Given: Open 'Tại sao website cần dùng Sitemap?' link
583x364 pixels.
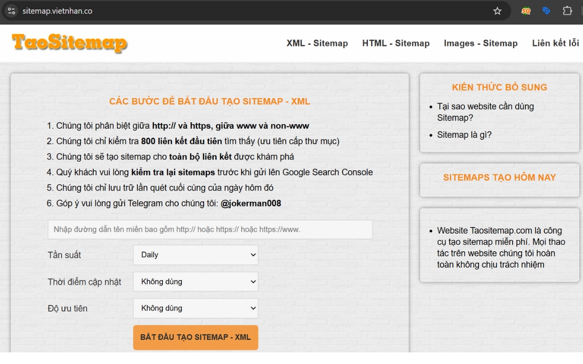Looking at the screenshot, I should 485,112.
